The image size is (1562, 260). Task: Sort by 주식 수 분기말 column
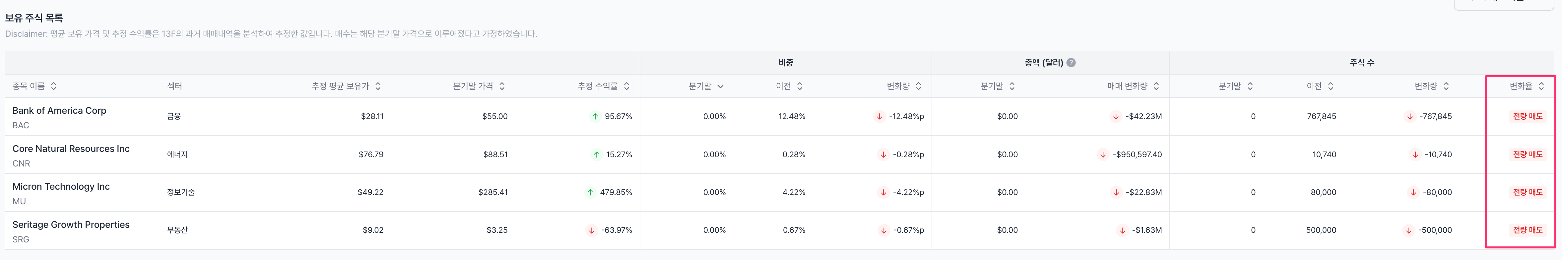[x=1250, y=86]
